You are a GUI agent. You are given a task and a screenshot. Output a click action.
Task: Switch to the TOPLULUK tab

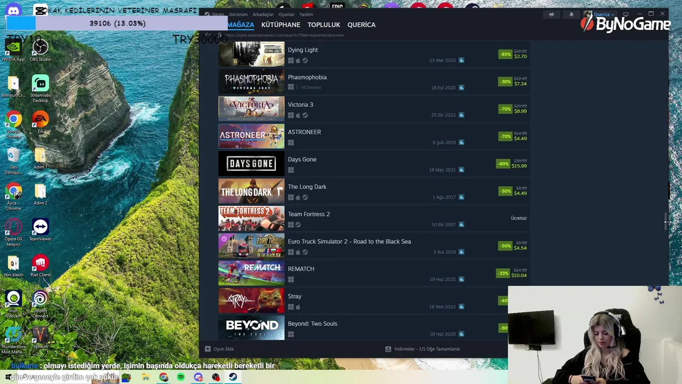324,25
